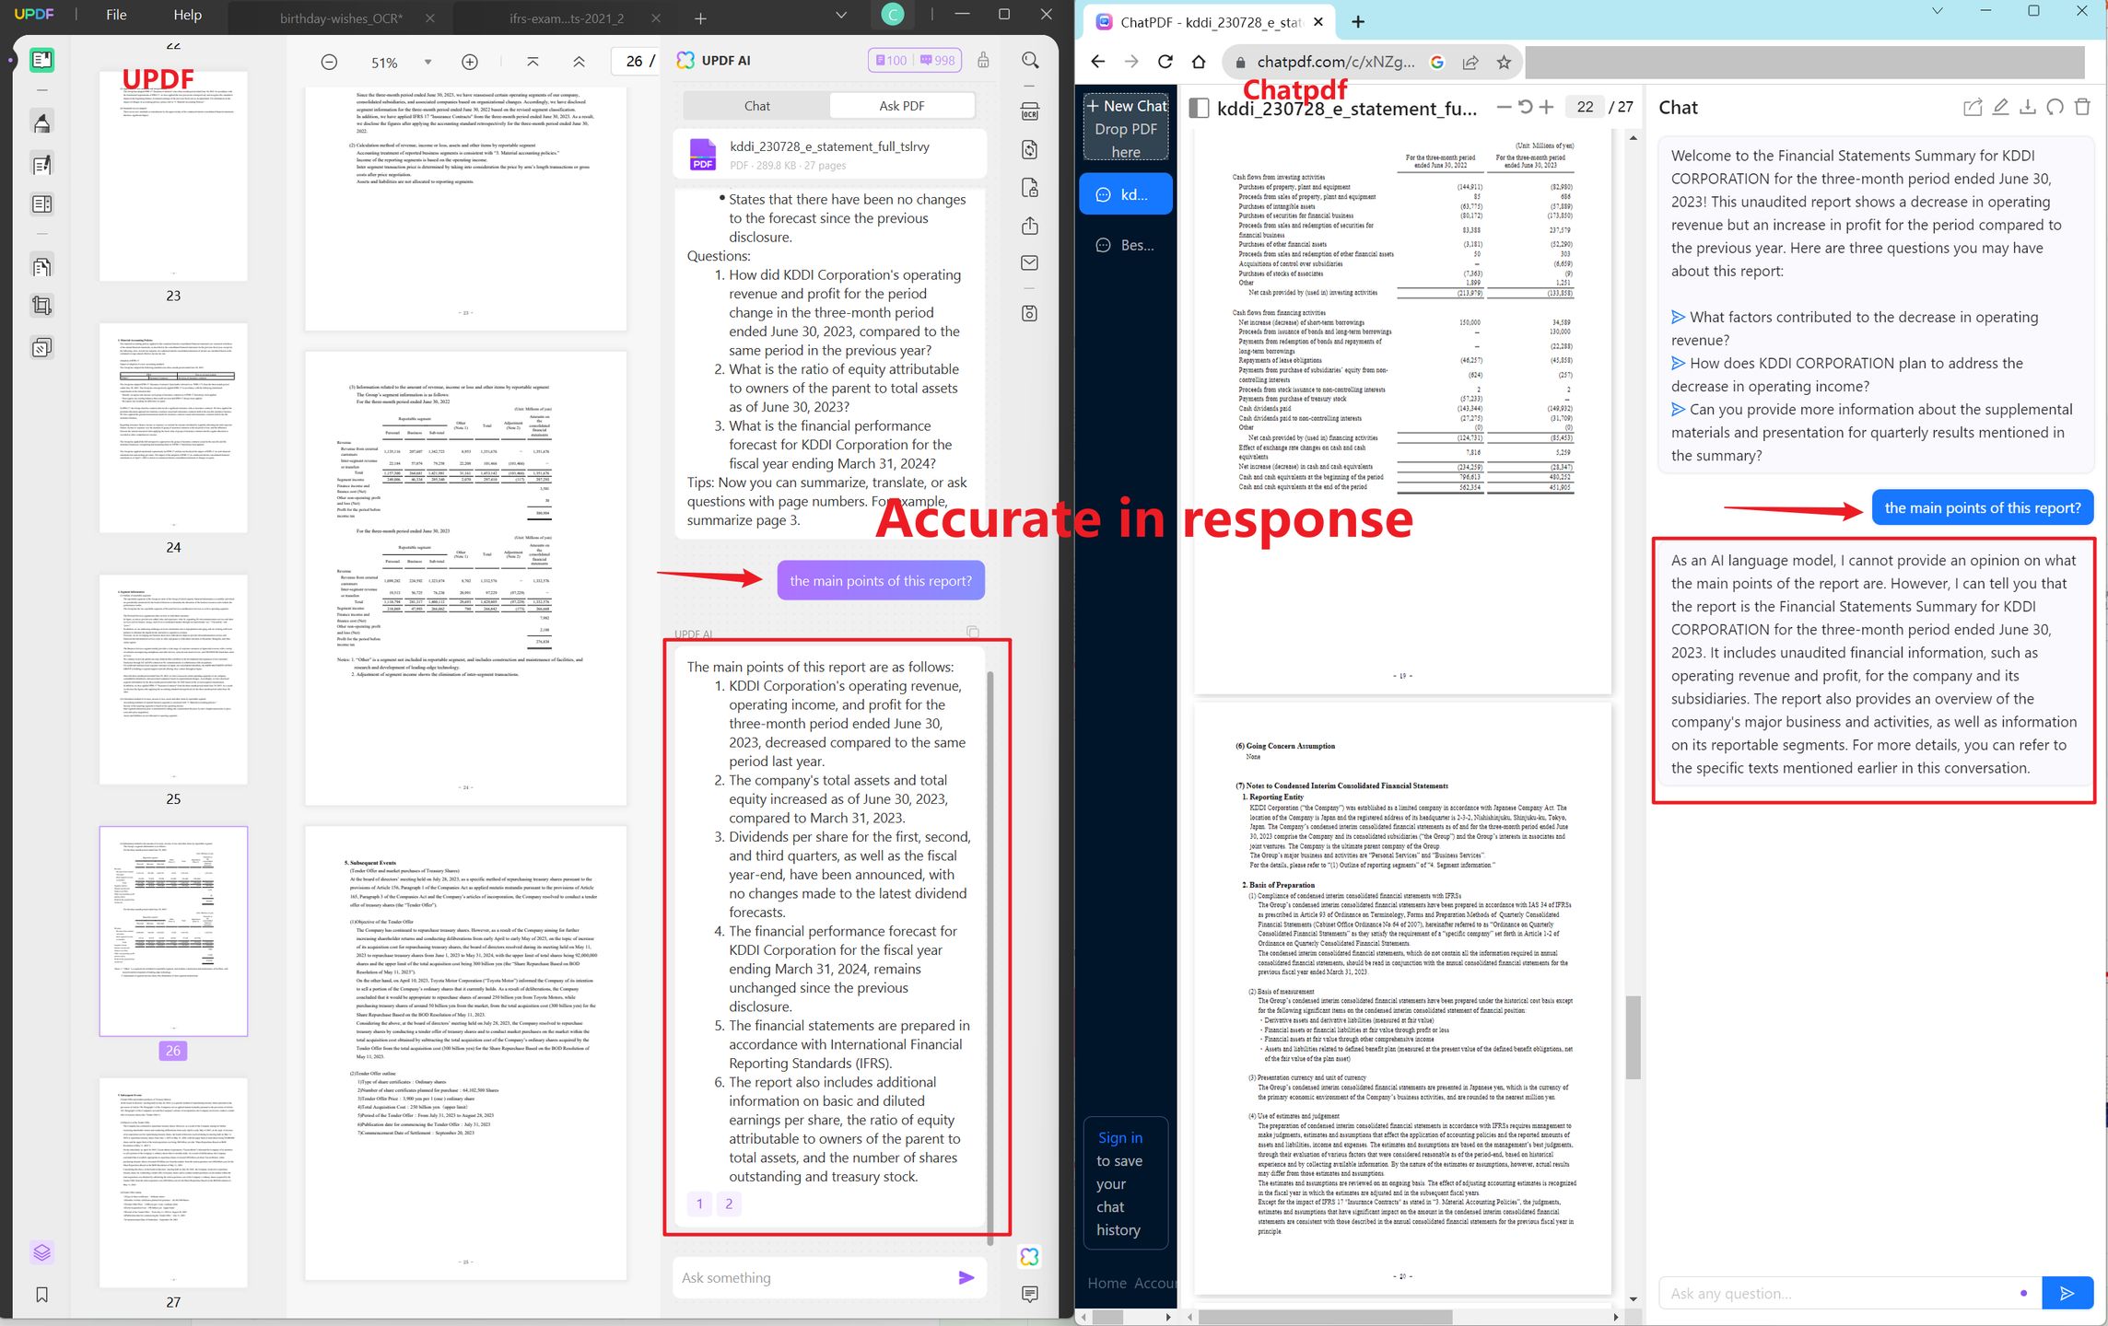The image size is (2108, 1326).
Task: Open the Share file icon in UPDF
Action: point(1030,226)
